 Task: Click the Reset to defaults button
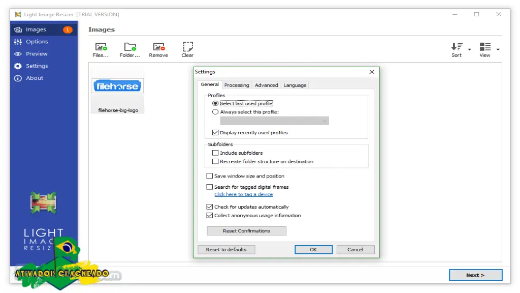point(226,249)
